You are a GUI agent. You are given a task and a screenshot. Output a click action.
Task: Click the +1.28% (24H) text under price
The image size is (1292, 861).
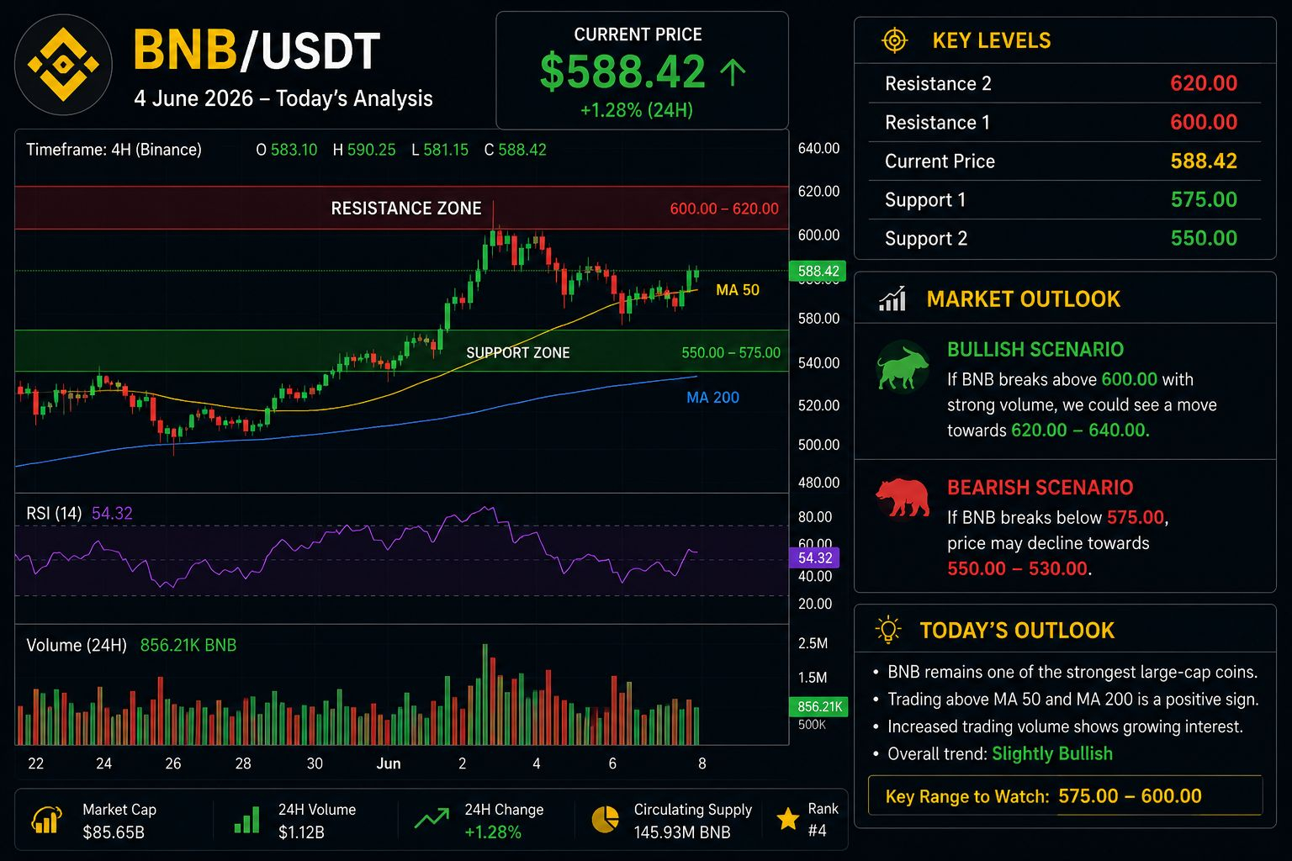[637, 110]
